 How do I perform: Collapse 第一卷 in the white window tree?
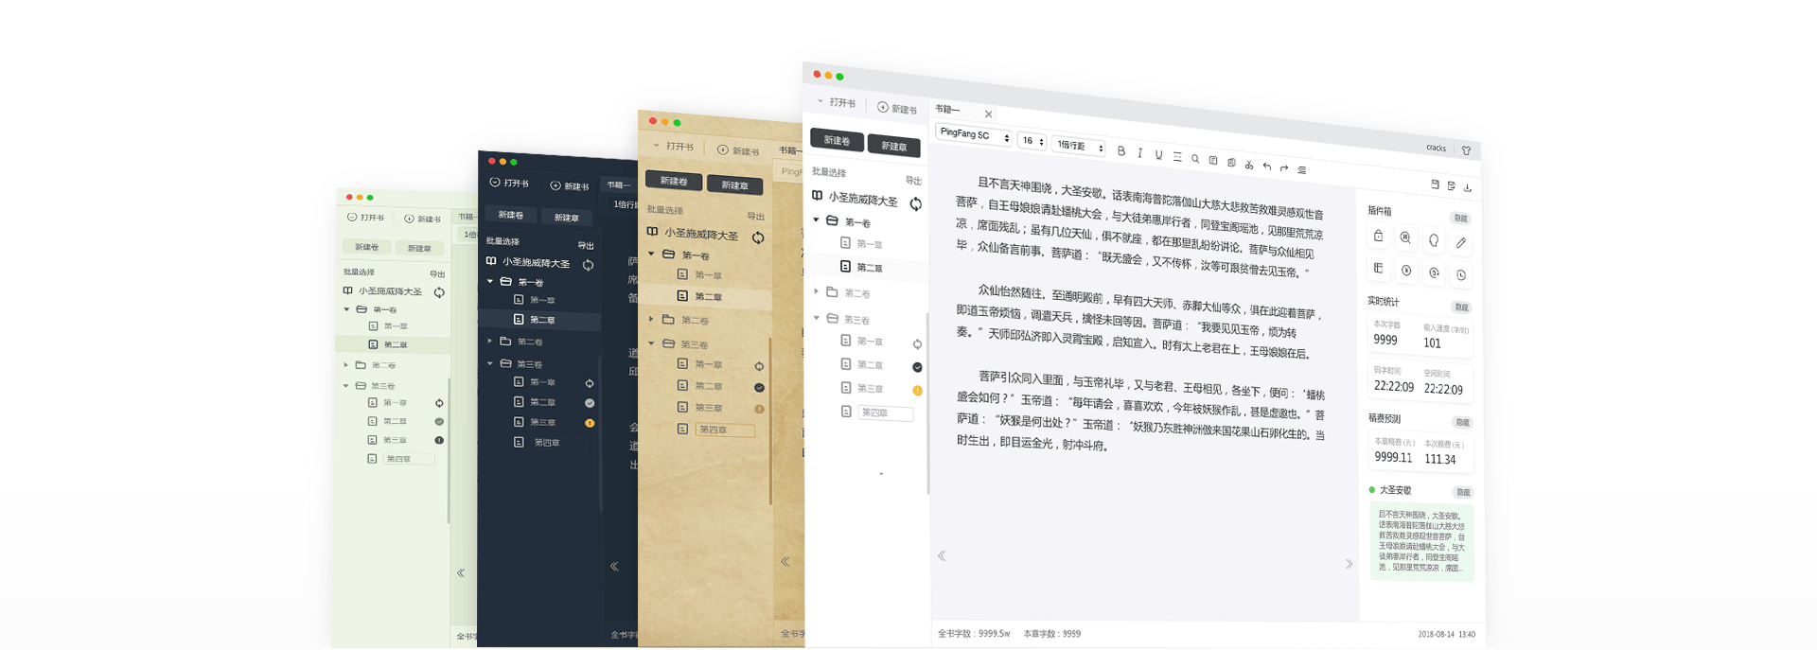click(817, 220)
